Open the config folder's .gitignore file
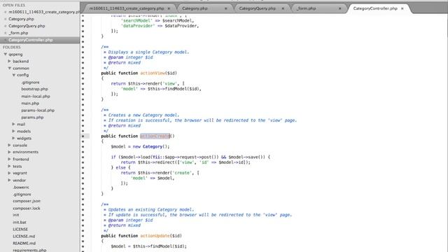This screenshot has height=252, width=448. (30, 83)
